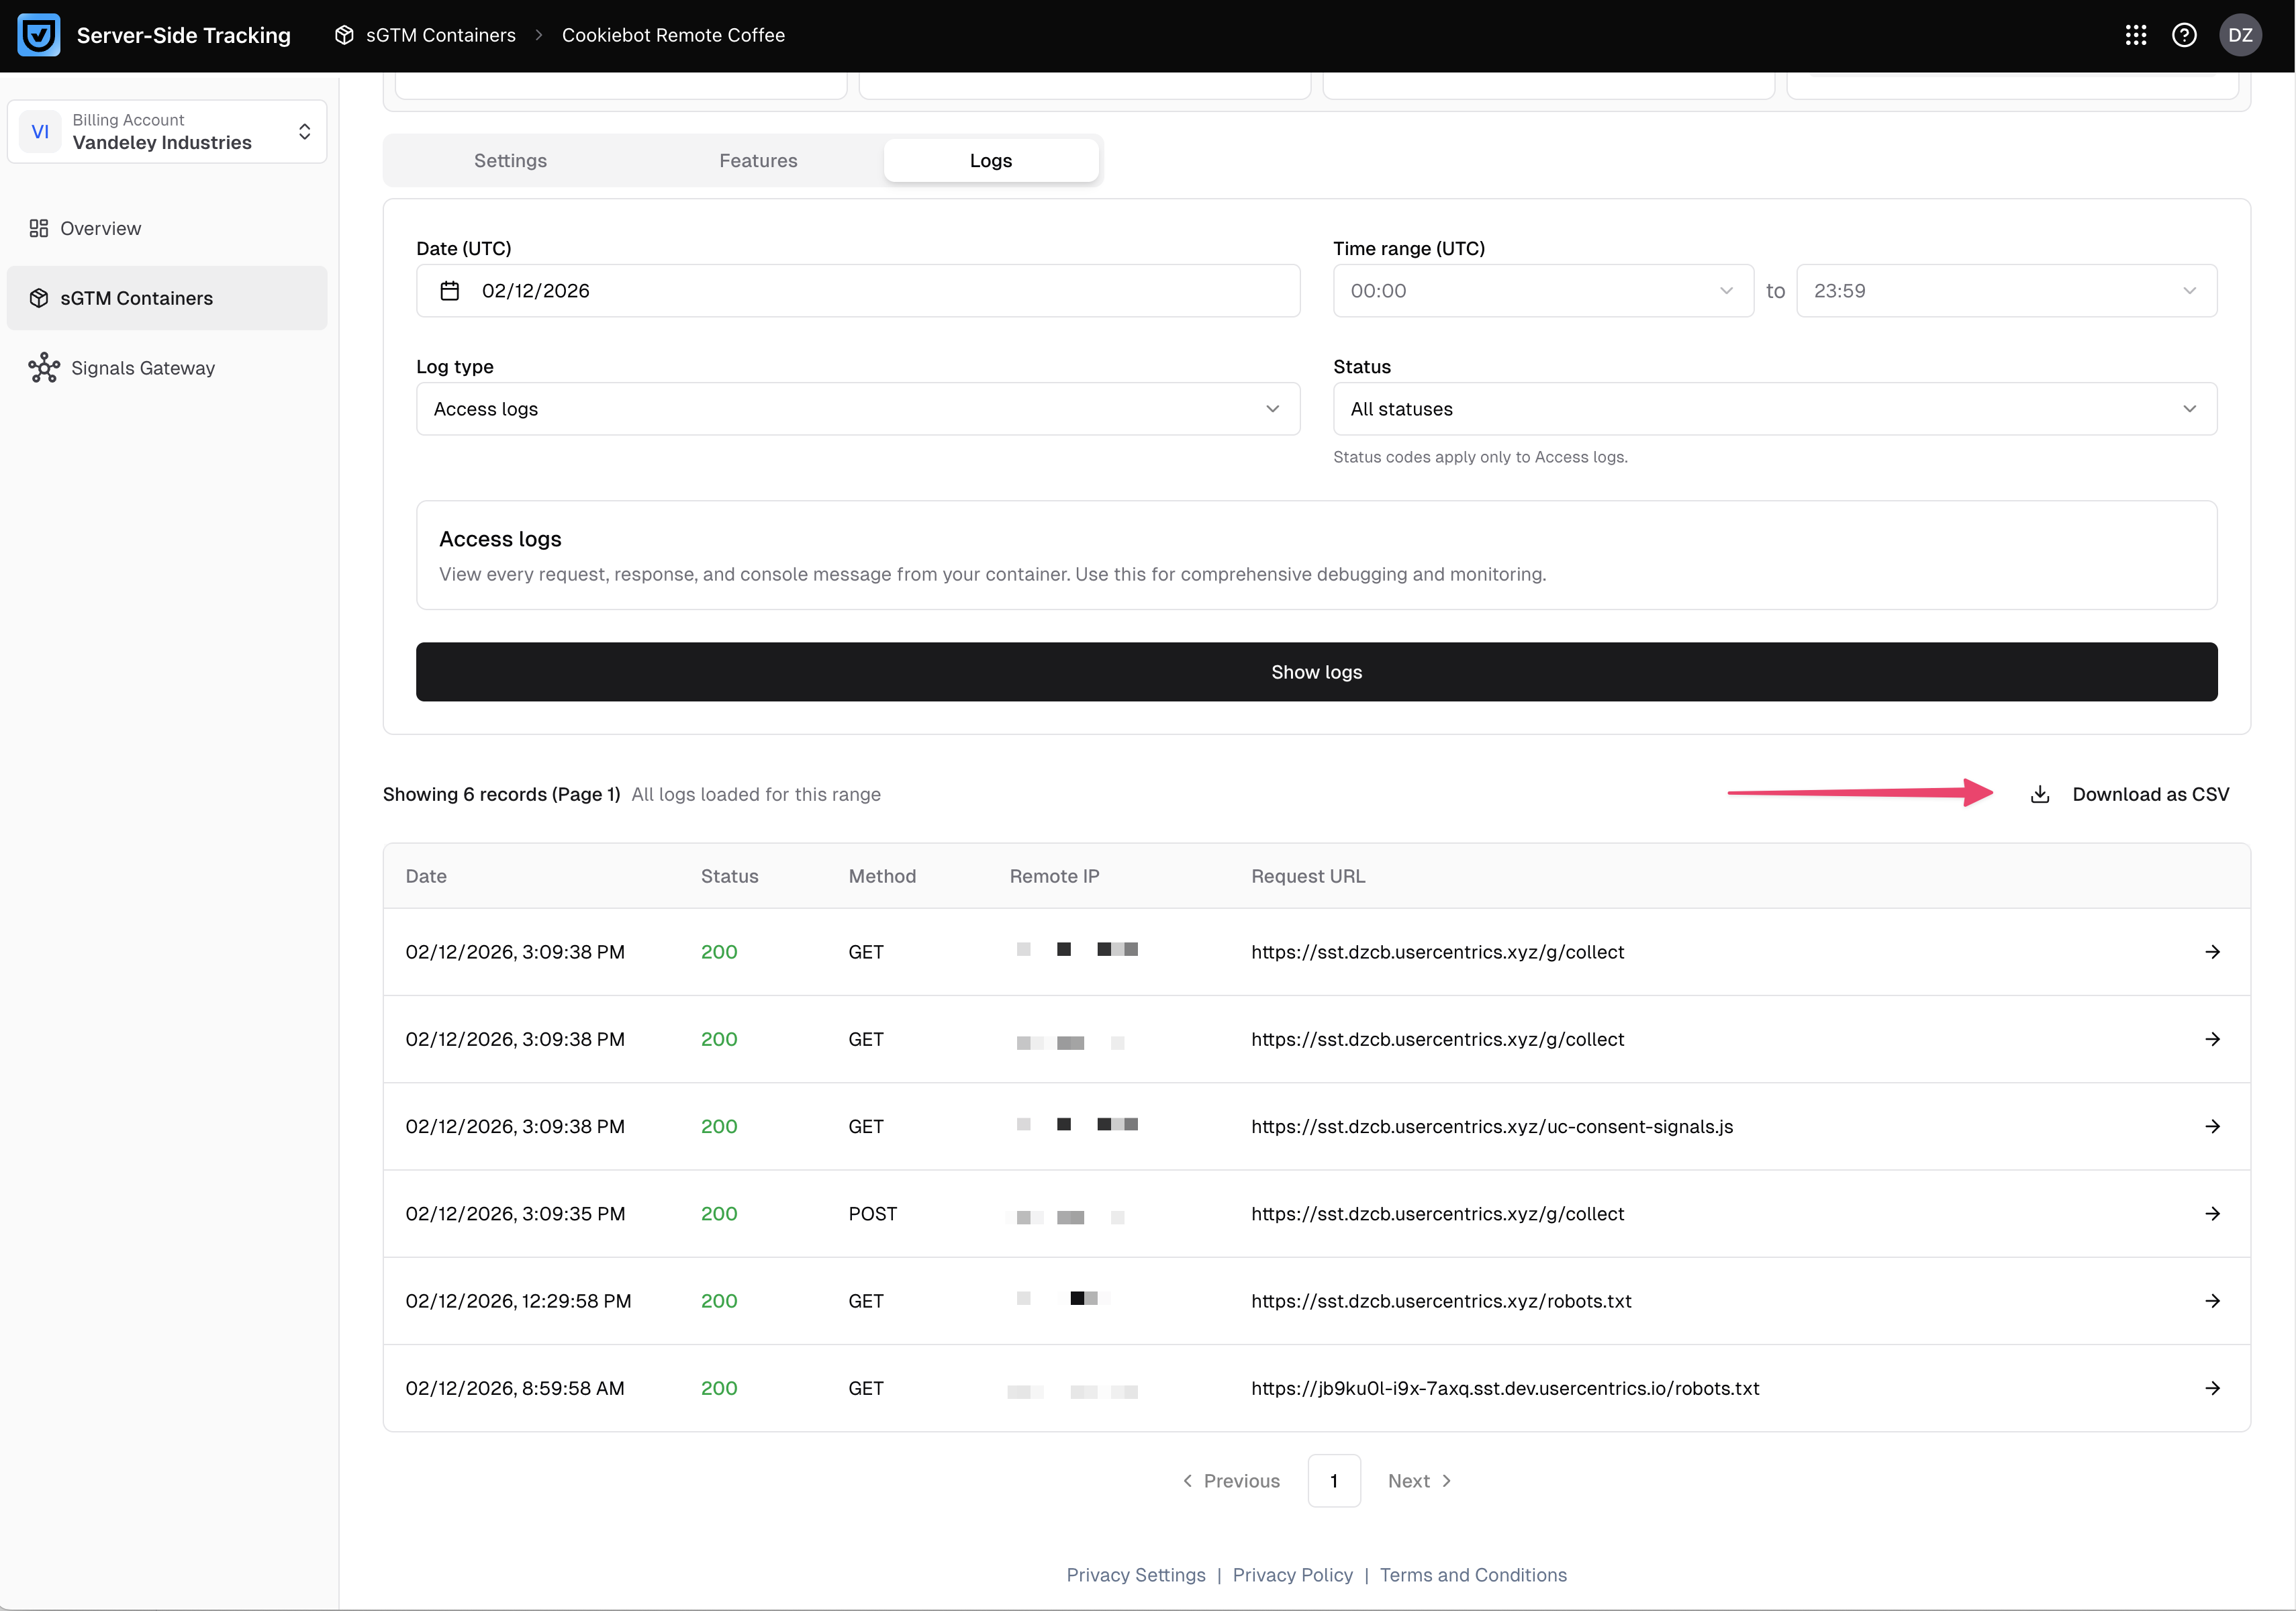The image size is (2296, 1611).
Task: Open details arrow for uc-consent-signals.js row
Action: [x=2212, y=1126]
